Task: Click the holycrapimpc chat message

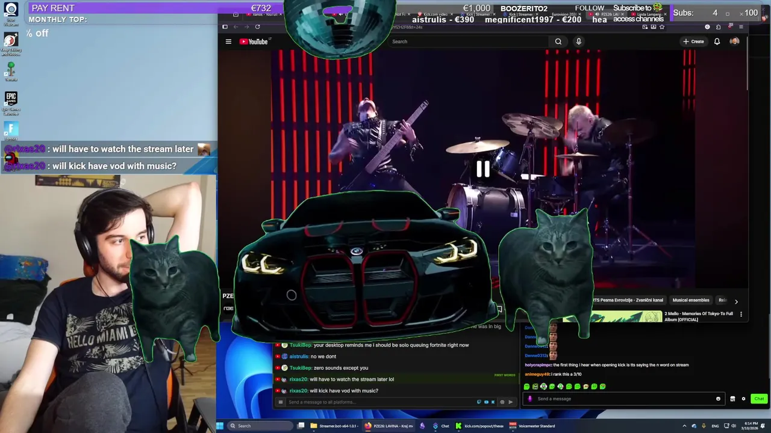Action: coord(607,365)
